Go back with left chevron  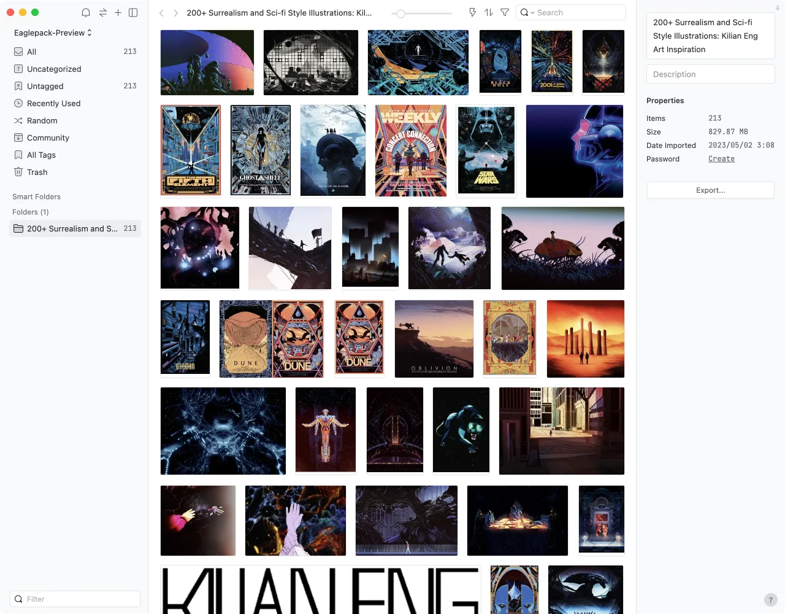[x=161, y=13]
